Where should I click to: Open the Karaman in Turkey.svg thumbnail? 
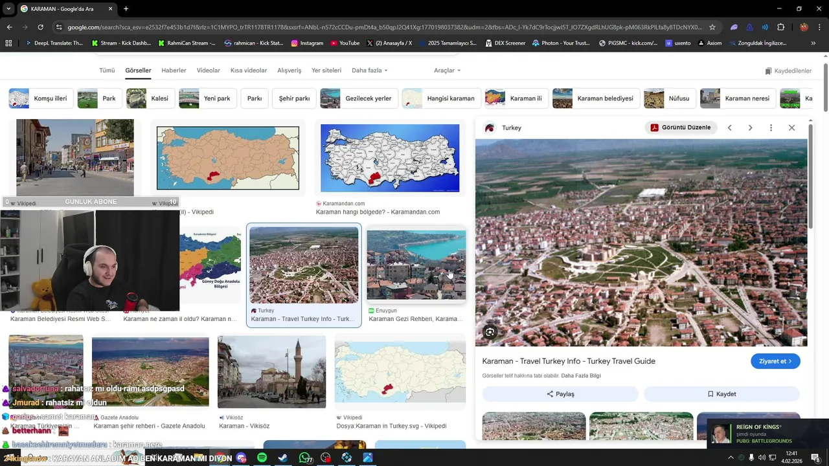point(400,373)
